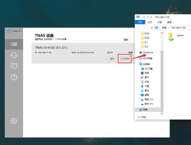Click the help question mark icon
Viewport: 191px width, 145px height.
coord(14,77)
